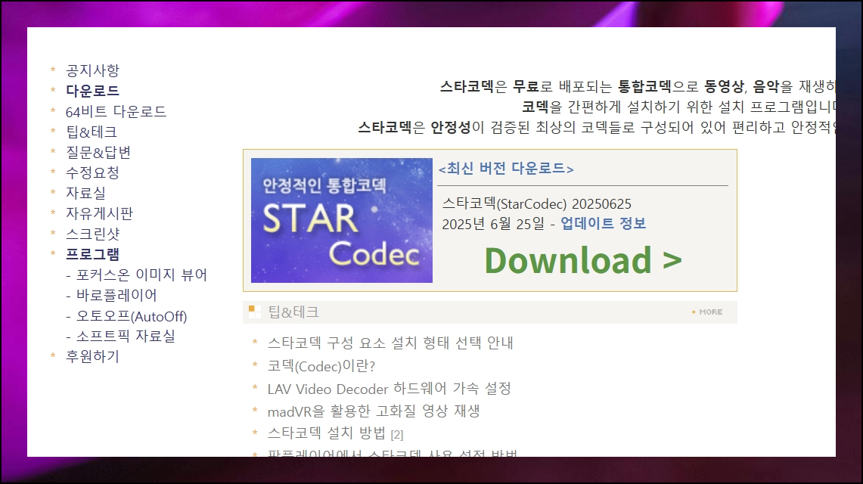The width and height of the screenshot is (863, 484).
Task: Open 소프트픽 자료실 link
Action: coord(126,336)
